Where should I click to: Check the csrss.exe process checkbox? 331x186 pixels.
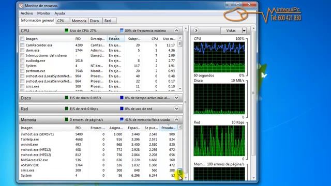22,86
